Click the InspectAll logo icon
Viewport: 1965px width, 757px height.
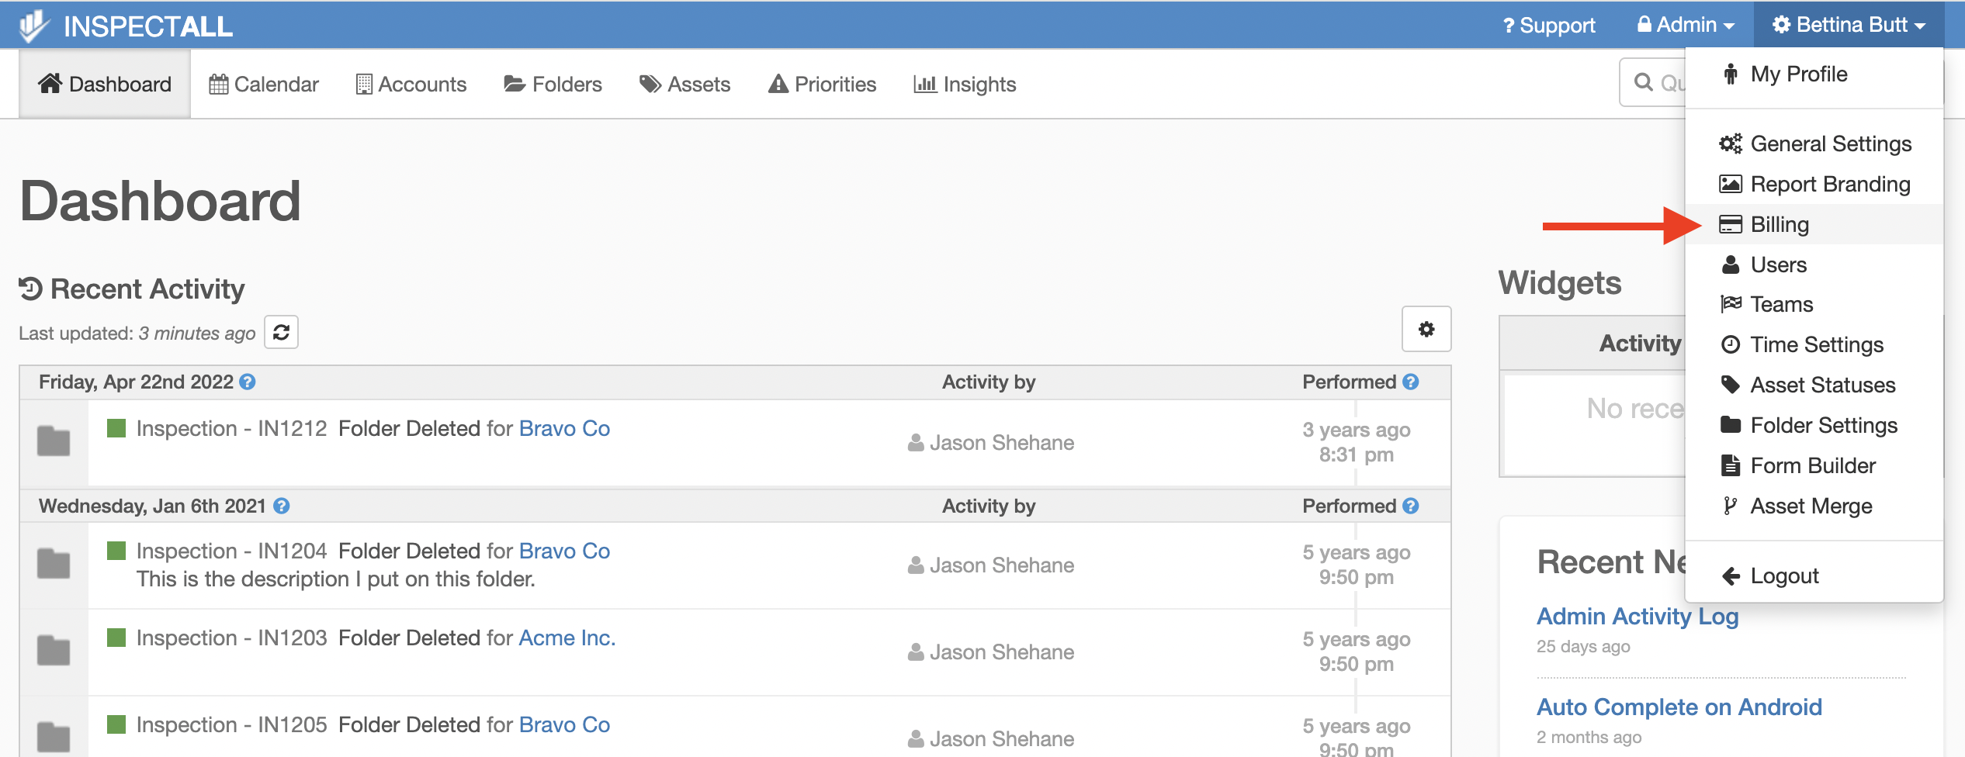[x=34, y=26]
